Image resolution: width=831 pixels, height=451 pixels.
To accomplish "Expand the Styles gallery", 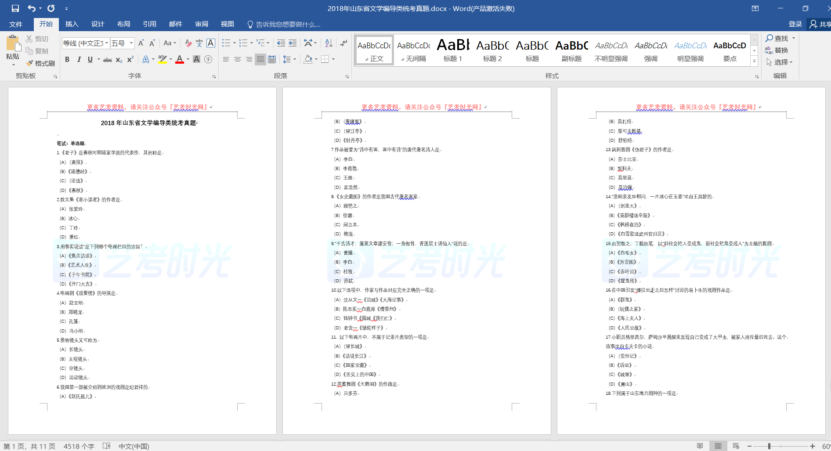I will (x=755, y=61).
